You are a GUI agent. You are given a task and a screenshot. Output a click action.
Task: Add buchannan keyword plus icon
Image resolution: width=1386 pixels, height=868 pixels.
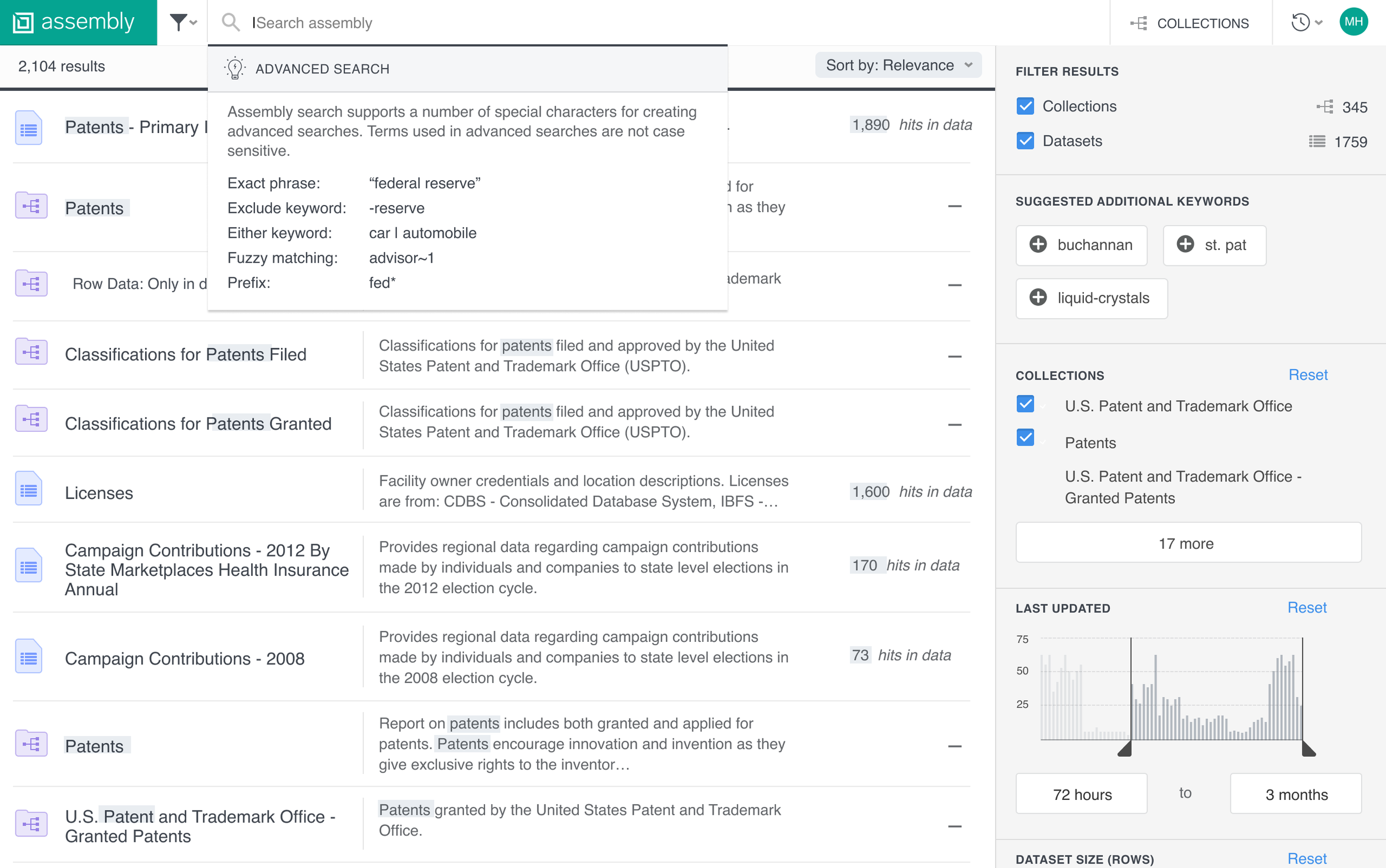pos(1038,244)
